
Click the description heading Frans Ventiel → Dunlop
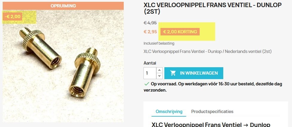(x=211, y=125)
